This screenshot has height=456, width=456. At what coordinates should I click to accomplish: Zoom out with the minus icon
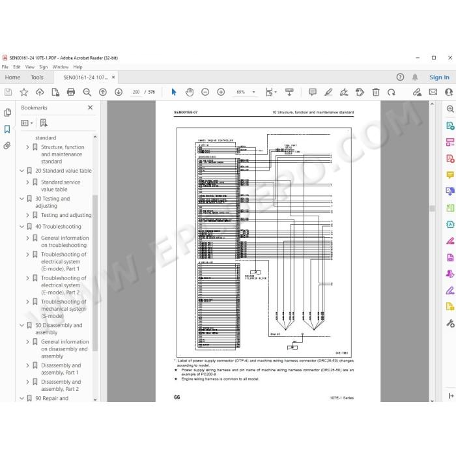[205, 93]
